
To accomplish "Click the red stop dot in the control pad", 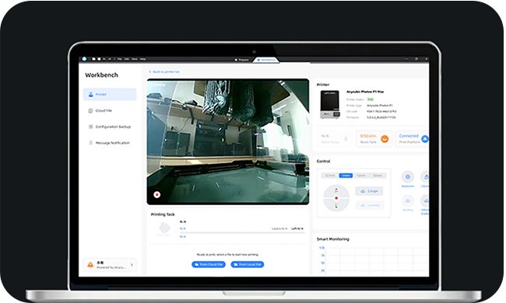I will click(336, 198).
